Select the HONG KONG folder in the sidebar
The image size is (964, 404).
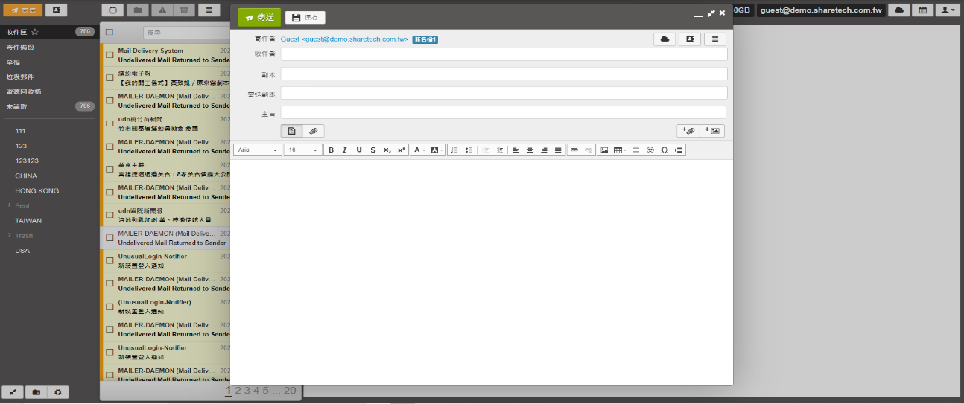pos(37,191)
